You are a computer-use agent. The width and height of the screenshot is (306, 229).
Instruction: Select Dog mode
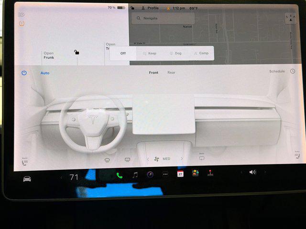[175, 53]
